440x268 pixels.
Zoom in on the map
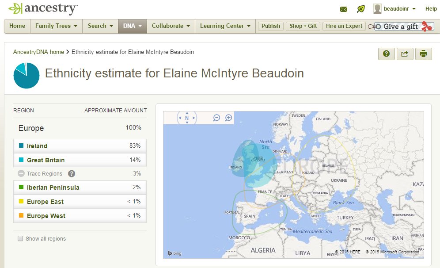[229, 118]
